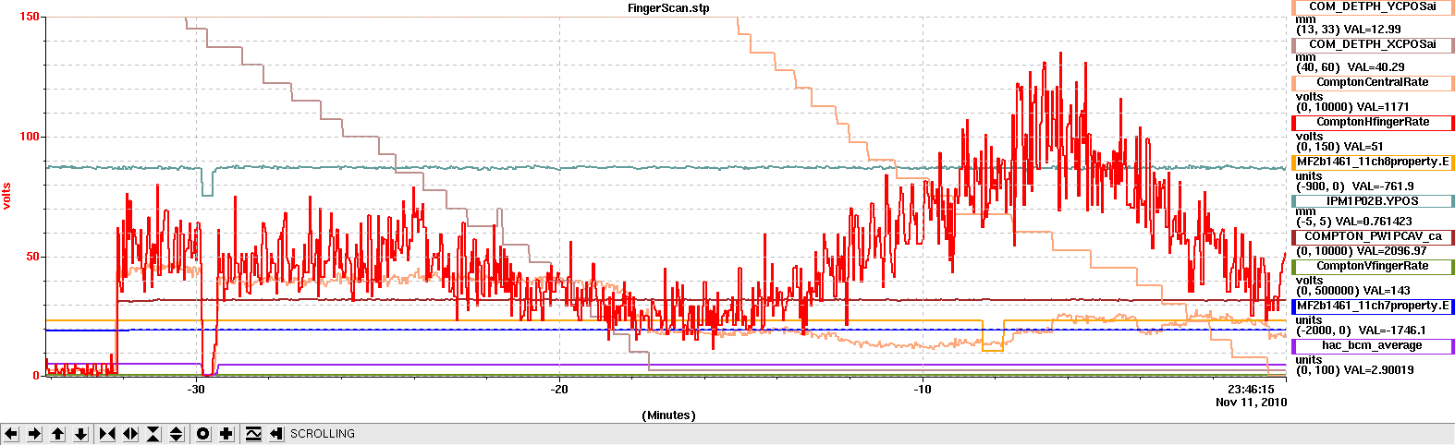Select the COM_DETPH_YCPOSai legend entry
1455x445 pixels.
[1373, 6]
